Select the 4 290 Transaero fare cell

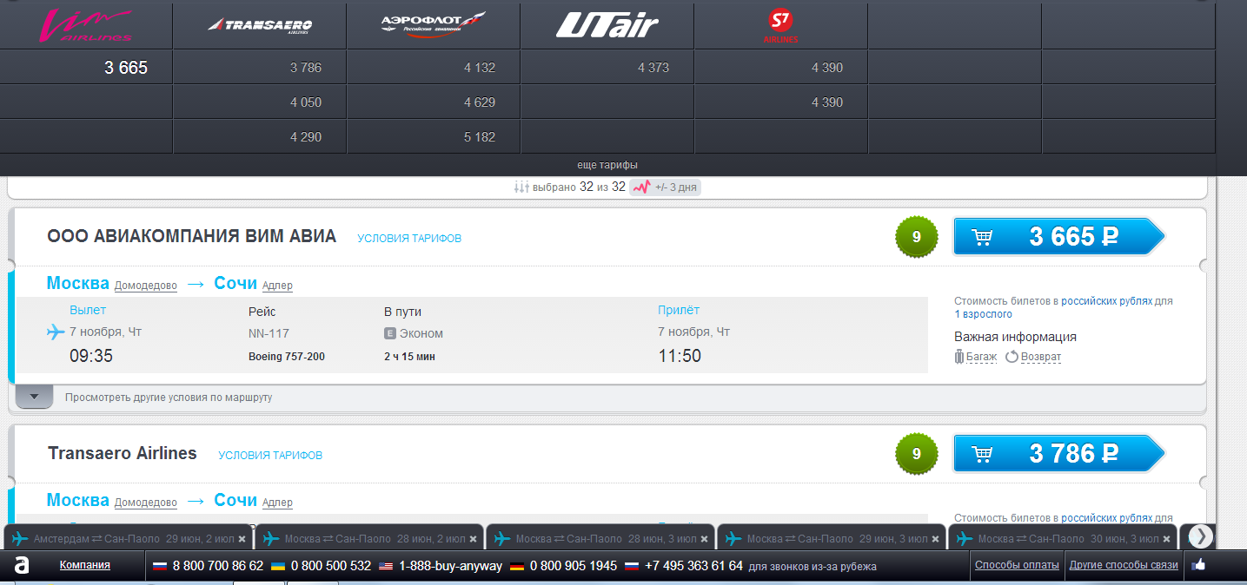pyautogui.click(x=260, y=137)
